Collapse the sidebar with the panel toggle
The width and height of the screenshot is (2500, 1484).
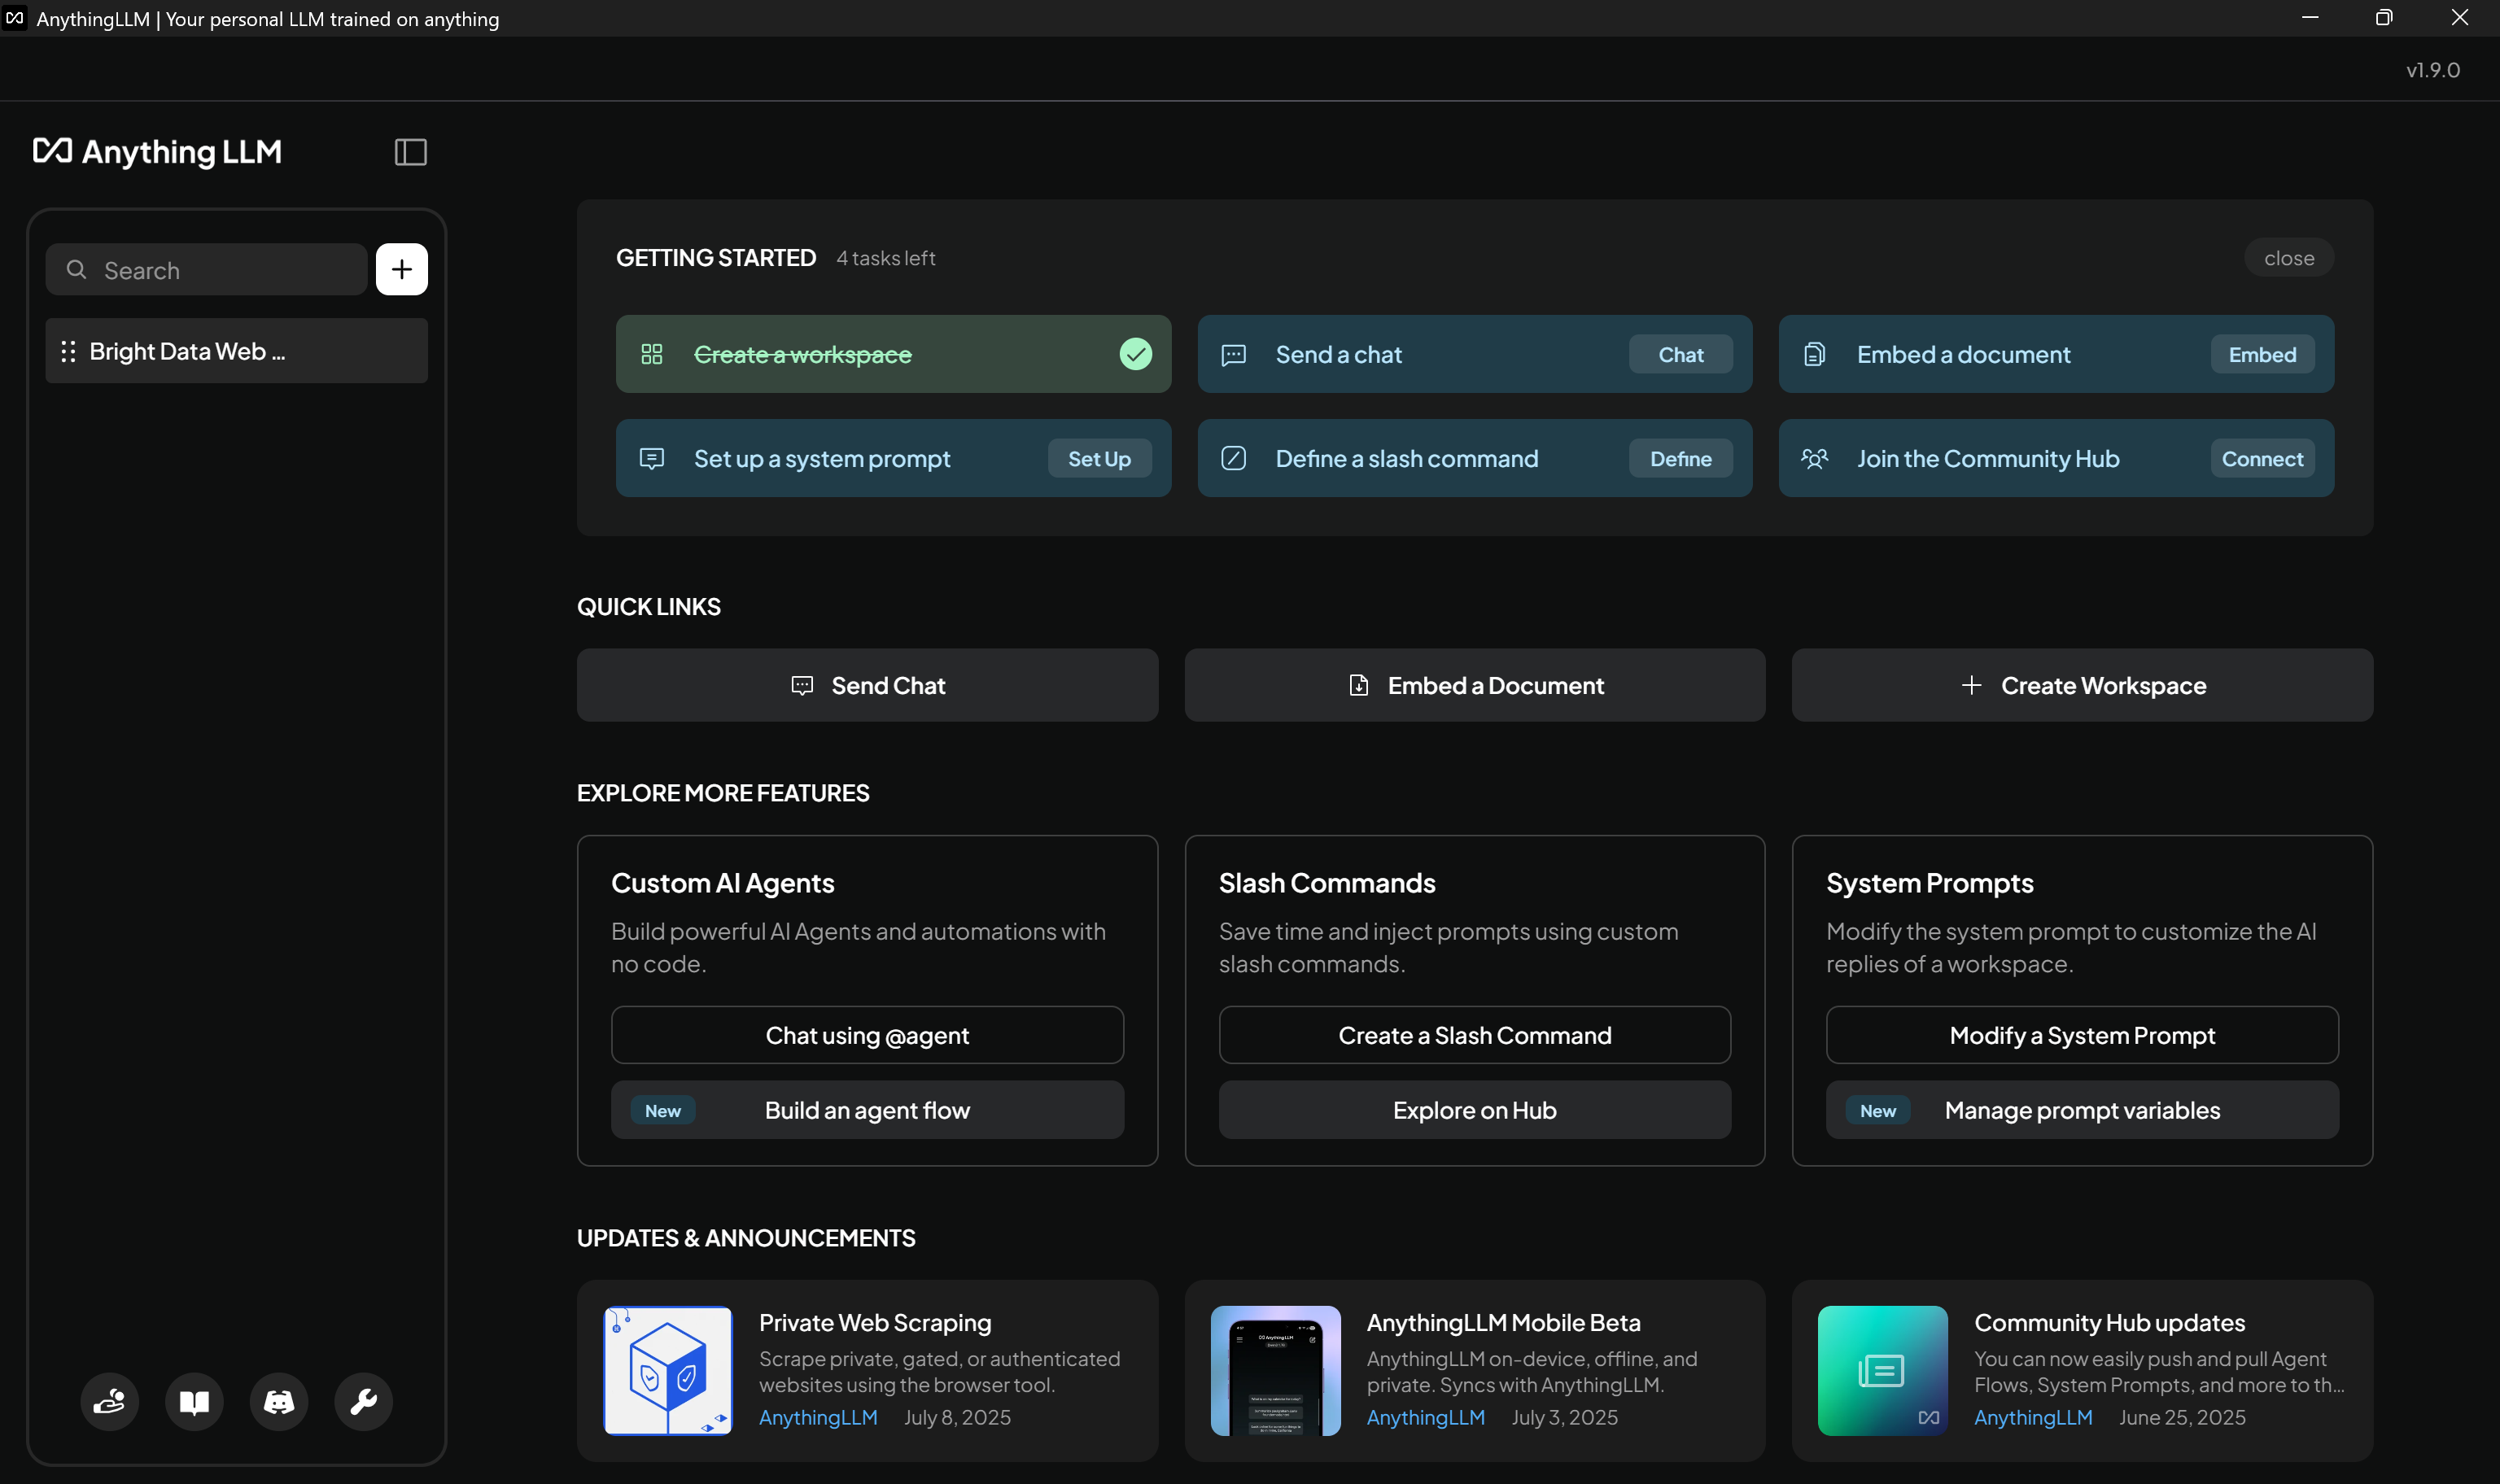click(410, 152)
